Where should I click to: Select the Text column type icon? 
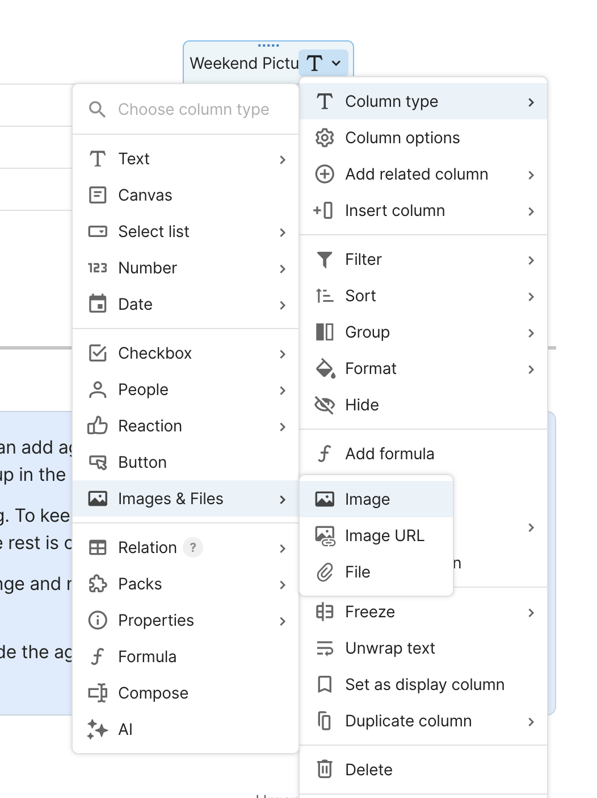pyautogui.click(x=98, y=159)
